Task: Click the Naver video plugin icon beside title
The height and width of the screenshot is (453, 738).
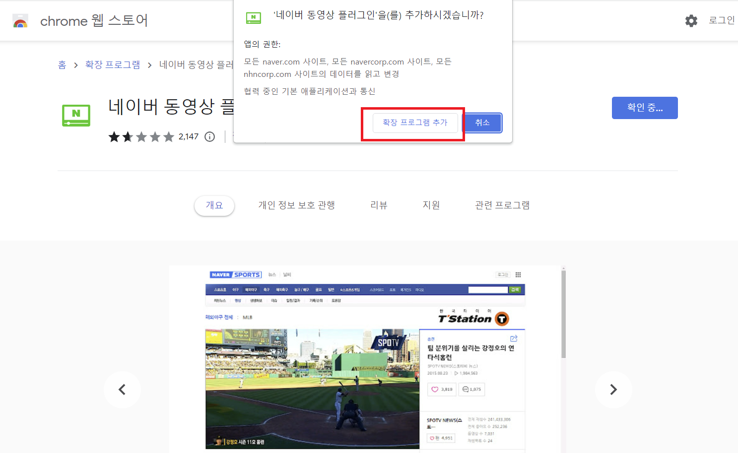Action: 76,115
